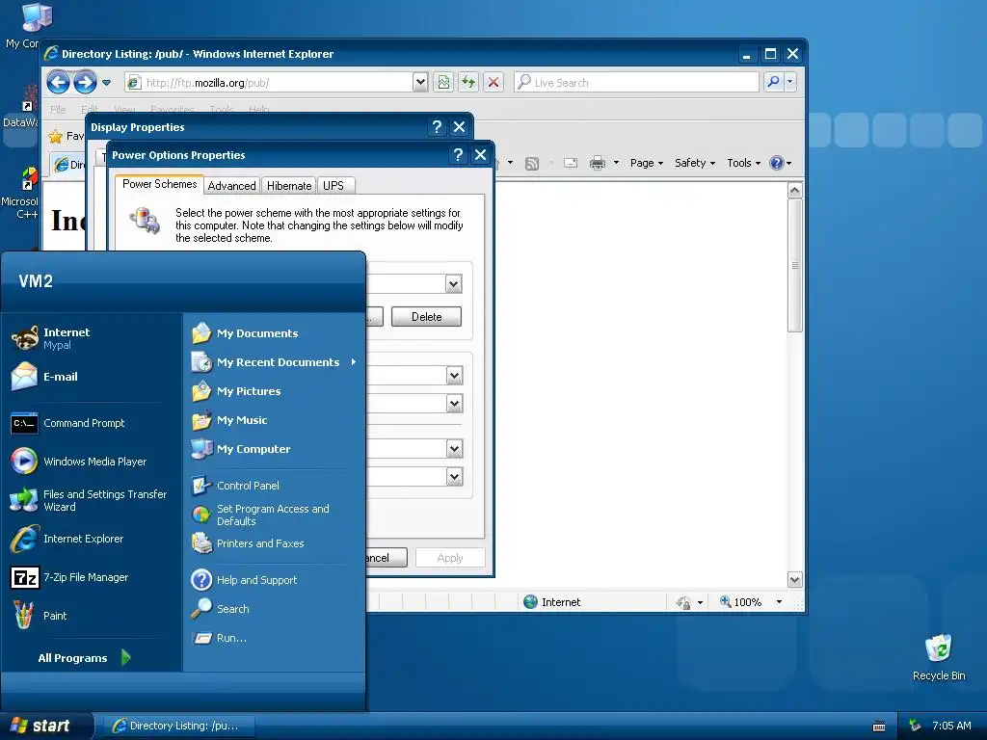Viewport: 987px width, 740px height.
Task: Expand My Recent Documents submenu
Action: (274, 362)
